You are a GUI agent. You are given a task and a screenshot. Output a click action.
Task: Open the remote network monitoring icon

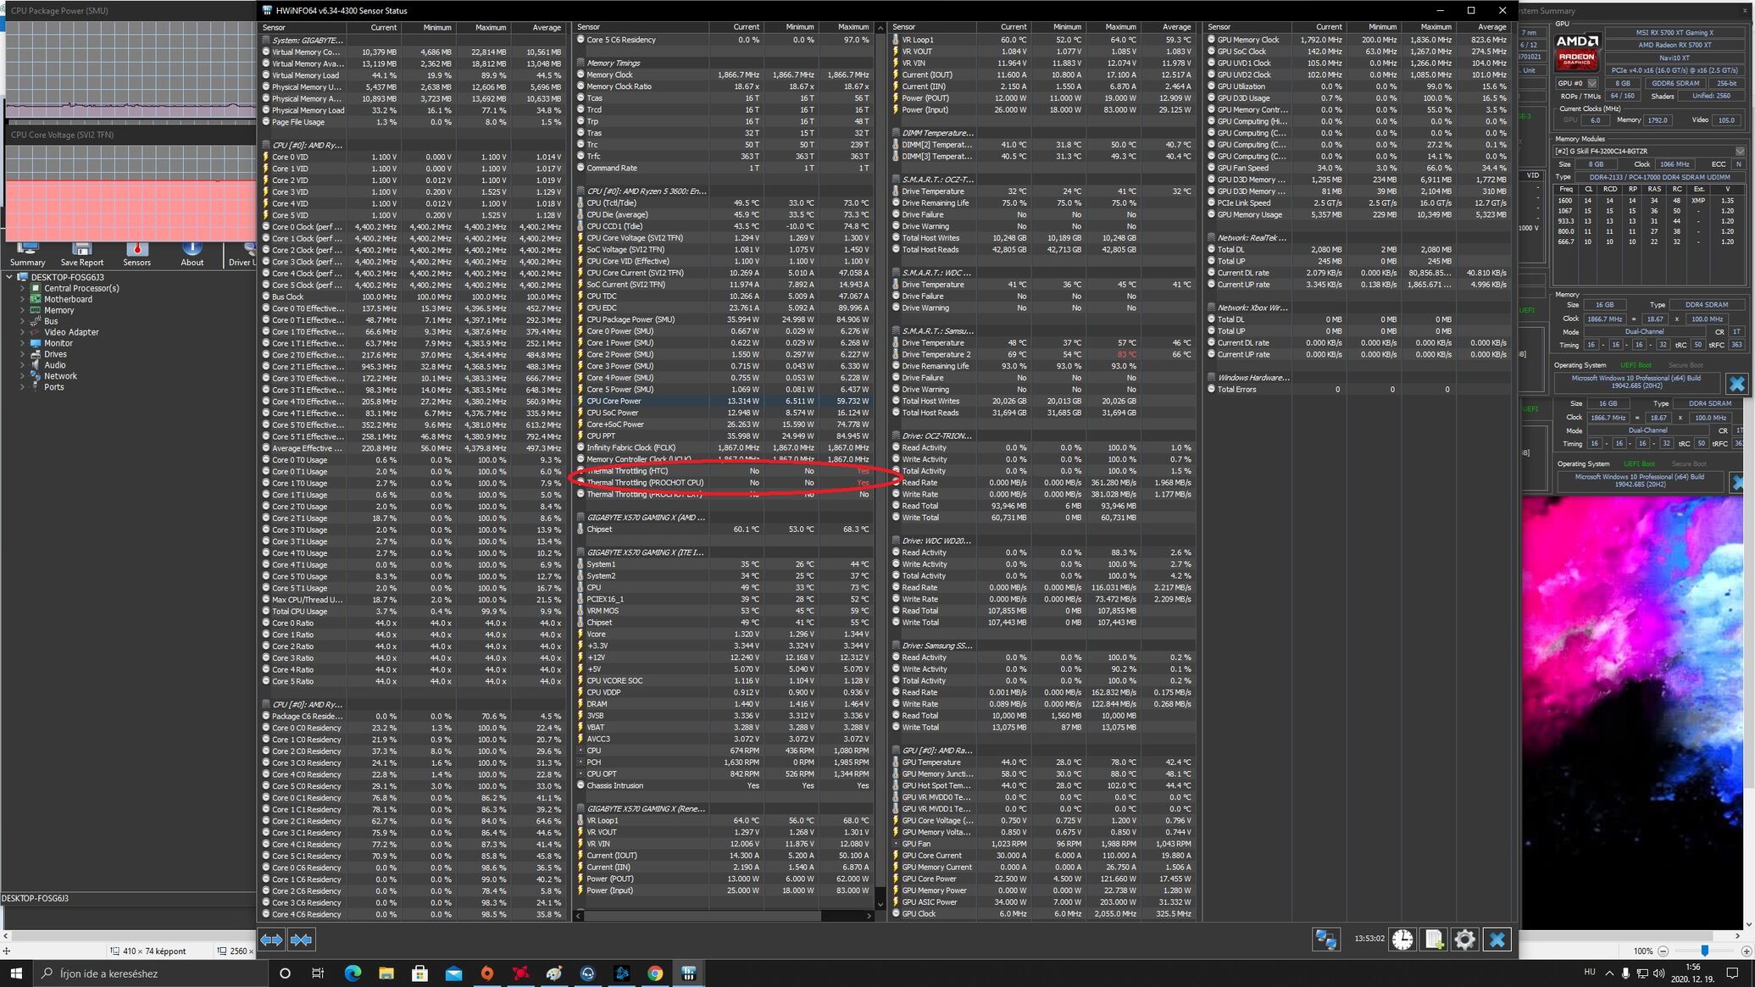pos(1325,940)
